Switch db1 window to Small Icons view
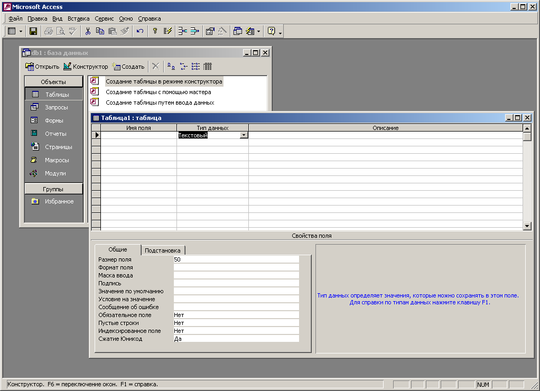Screen dimensions: 540x391 coord(183,66)
